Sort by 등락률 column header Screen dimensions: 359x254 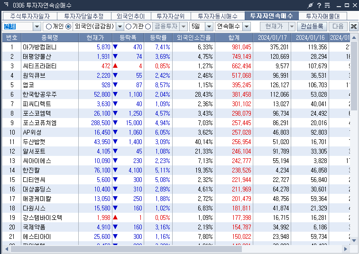[158, 37]
